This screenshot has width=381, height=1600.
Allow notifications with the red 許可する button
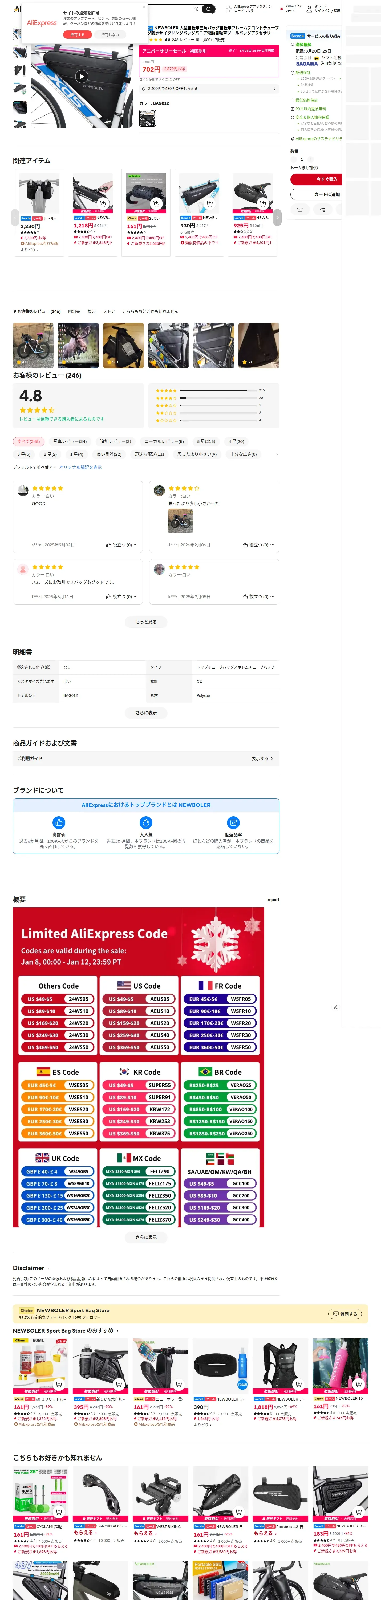pyautogui.click(x=77, y=35)
